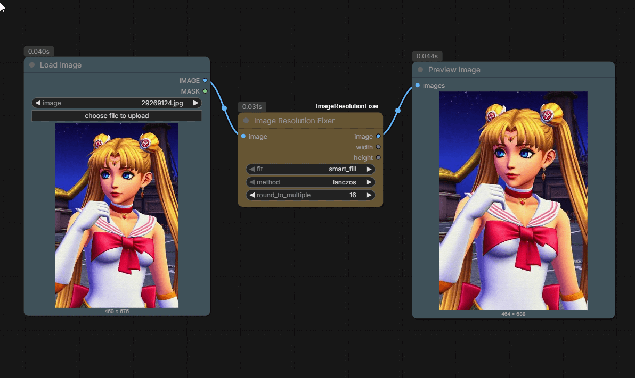Click the ImageResolutionFixer badge label
This screenshot has width=635, height=378.
pos(347,106)
